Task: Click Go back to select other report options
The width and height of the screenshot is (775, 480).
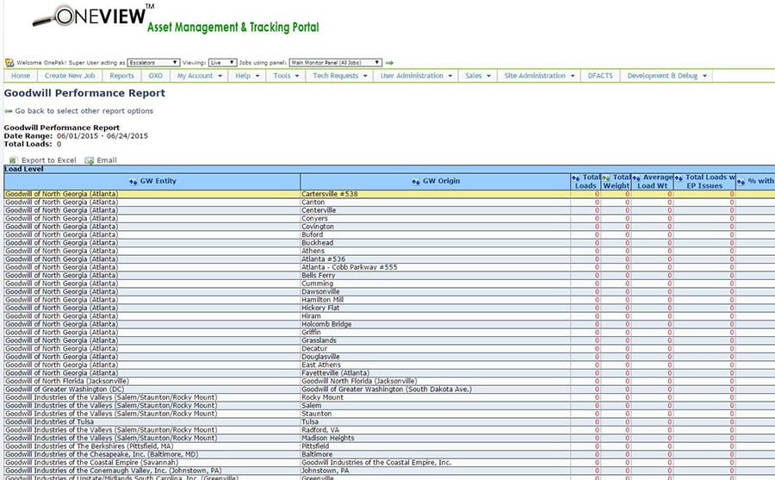Action: (84, 111)
